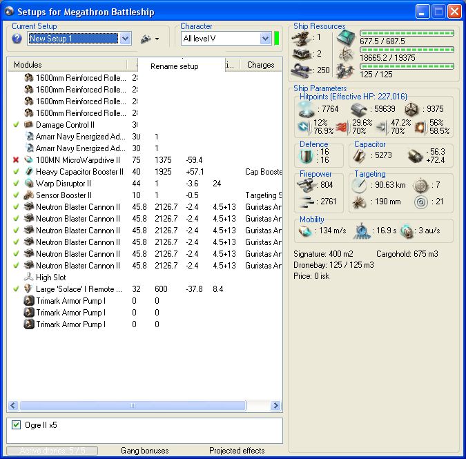Click the module list horizontal scrollbar thumb

(x=133, y=405)
